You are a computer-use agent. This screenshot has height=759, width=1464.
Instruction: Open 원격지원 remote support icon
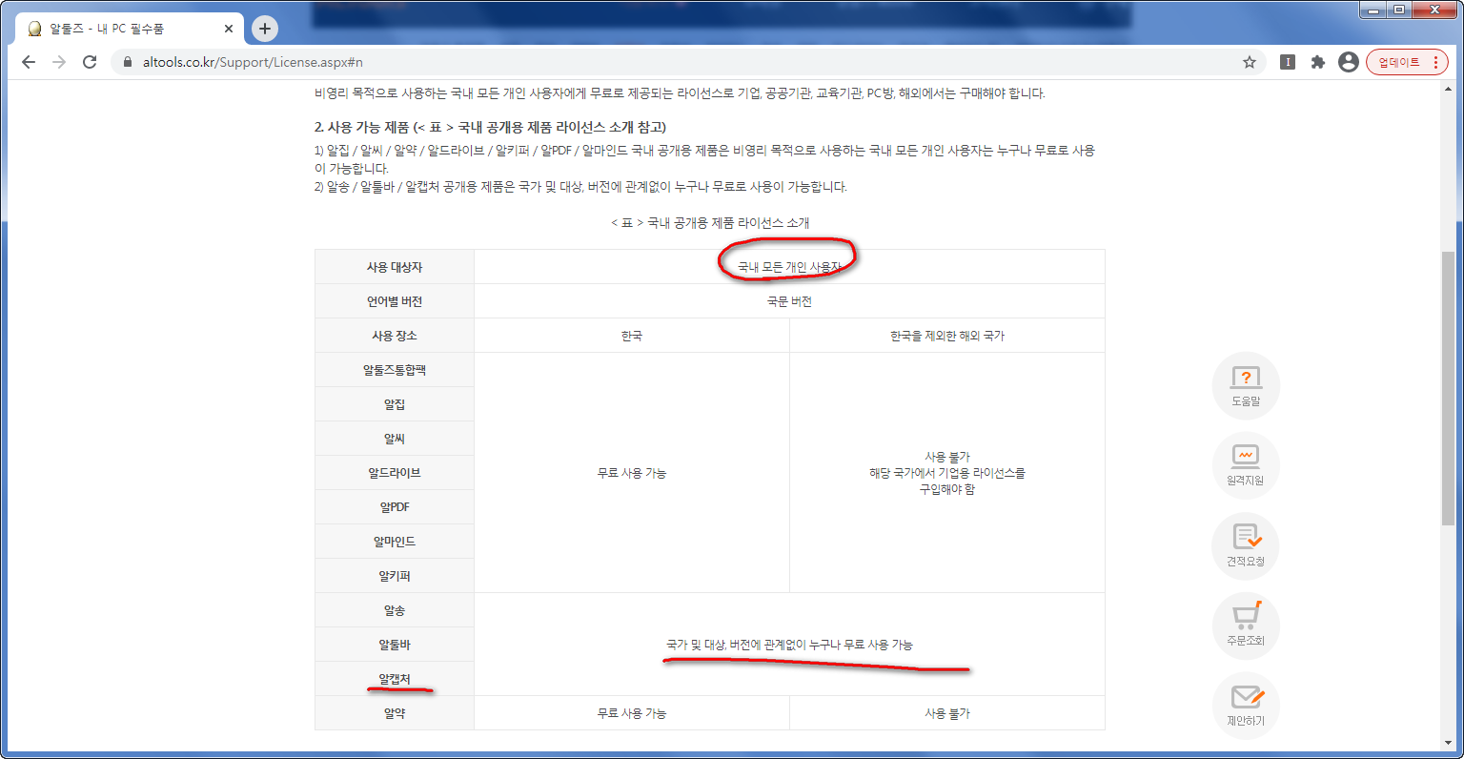(x=1246, y=466)
